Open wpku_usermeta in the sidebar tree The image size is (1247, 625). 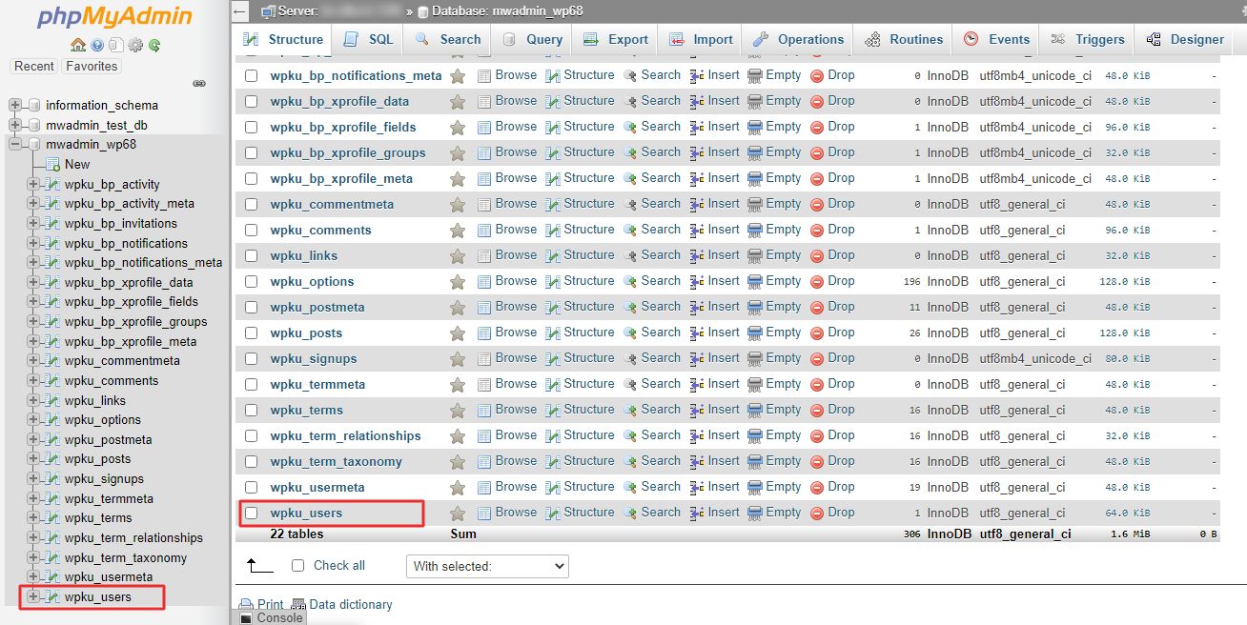[x=109, y=577]
